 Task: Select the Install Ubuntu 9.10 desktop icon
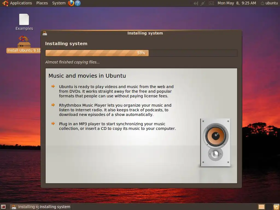(x=24, y=45)
